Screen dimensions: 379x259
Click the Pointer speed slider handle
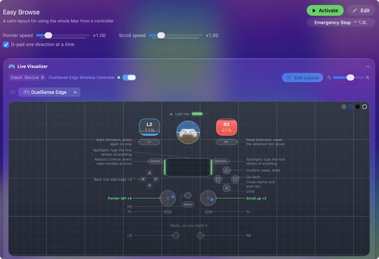(x=48, y=35)
